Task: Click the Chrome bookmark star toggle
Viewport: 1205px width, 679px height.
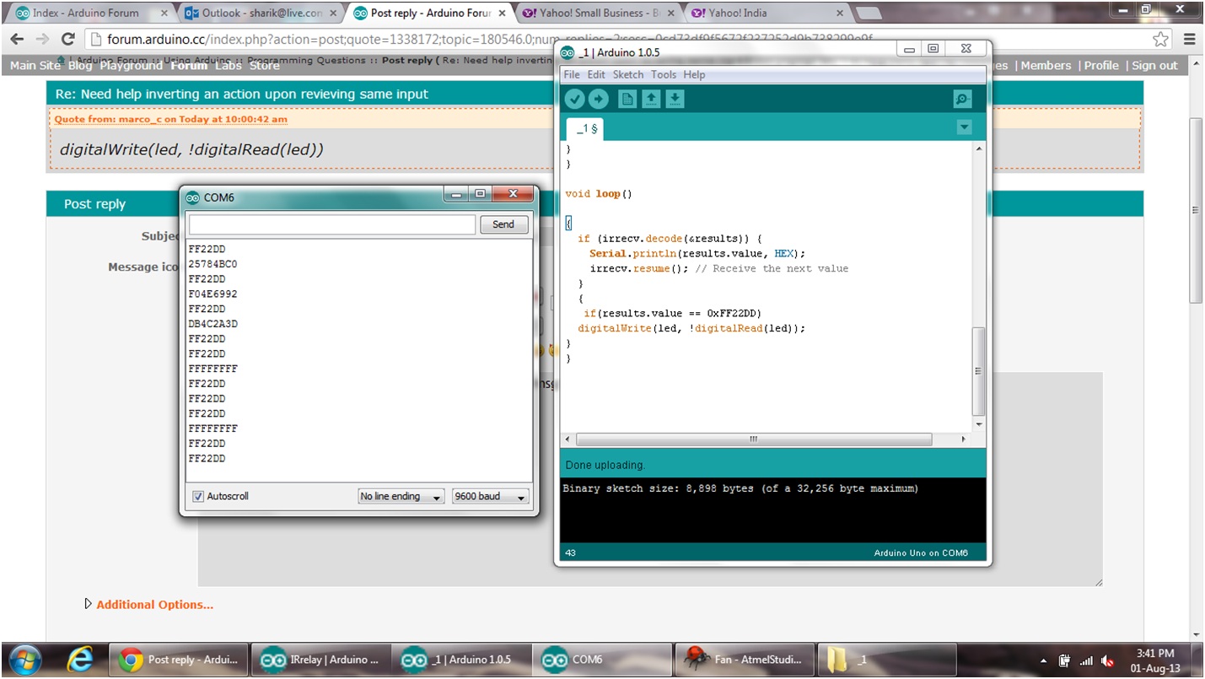Action: click(1159, 38)
